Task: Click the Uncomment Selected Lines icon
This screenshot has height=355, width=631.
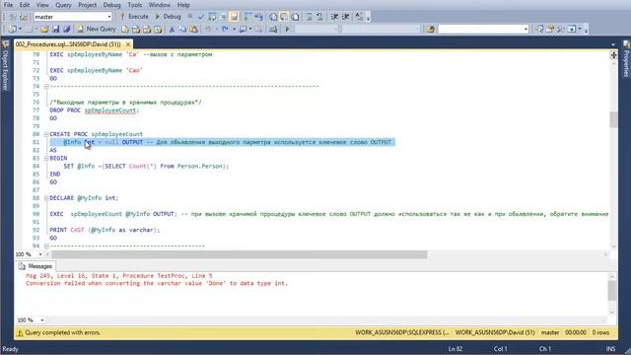Action: (x=319, y=17)
